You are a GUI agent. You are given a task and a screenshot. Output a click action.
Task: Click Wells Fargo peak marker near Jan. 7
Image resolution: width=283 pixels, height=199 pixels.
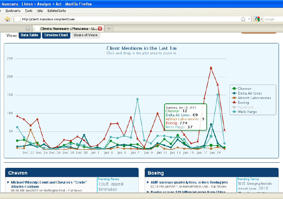(138, 99)
